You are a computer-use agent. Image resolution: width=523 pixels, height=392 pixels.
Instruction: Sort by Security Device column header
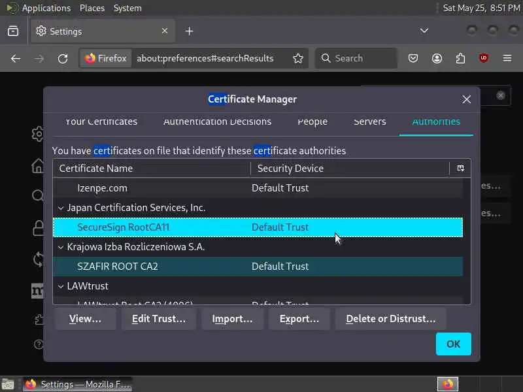coord(350,169)
